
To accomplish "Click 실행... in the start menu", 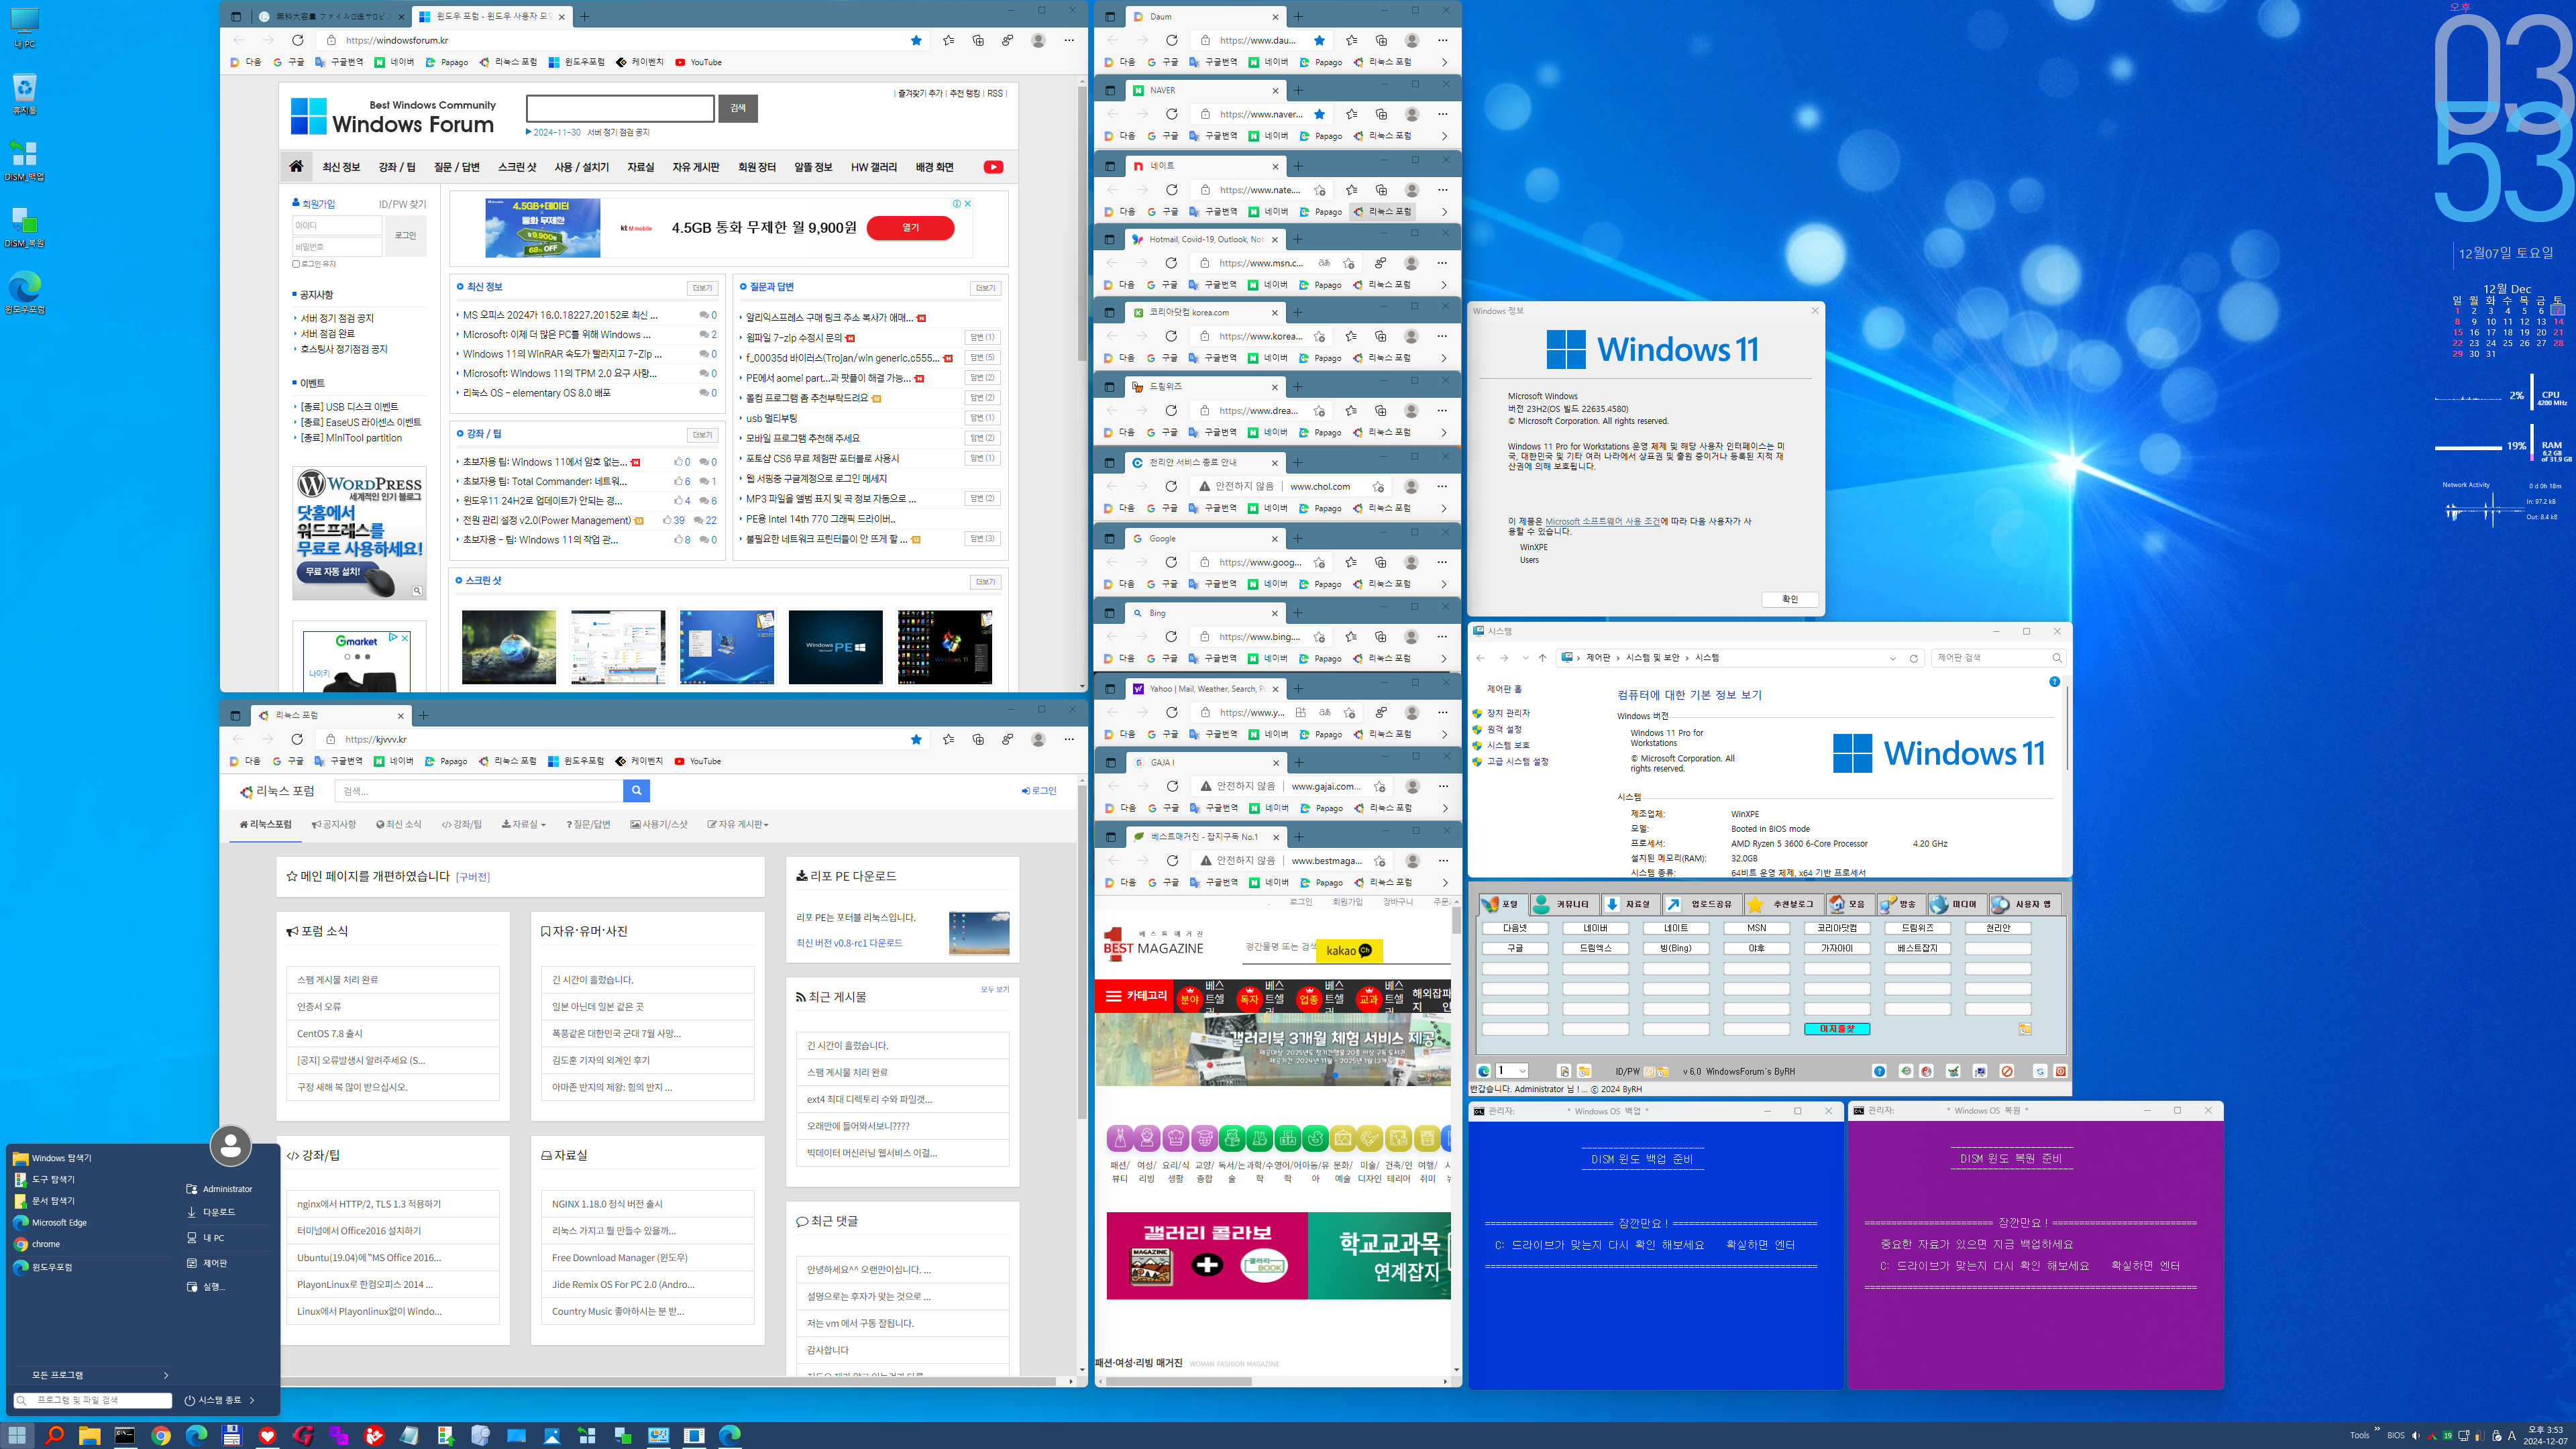I will tap(206, 1287).
